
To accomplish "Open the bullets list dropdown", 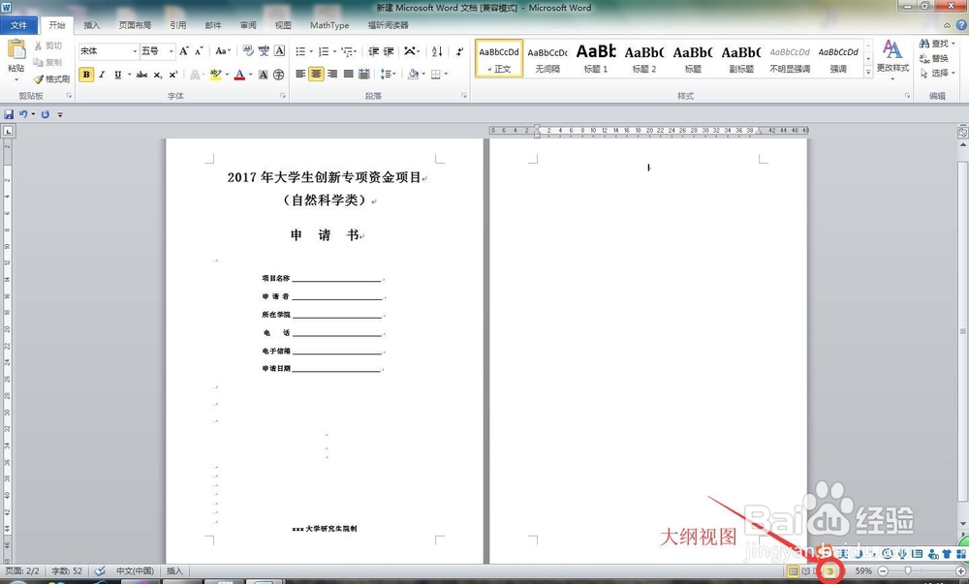I will point(311,51).
